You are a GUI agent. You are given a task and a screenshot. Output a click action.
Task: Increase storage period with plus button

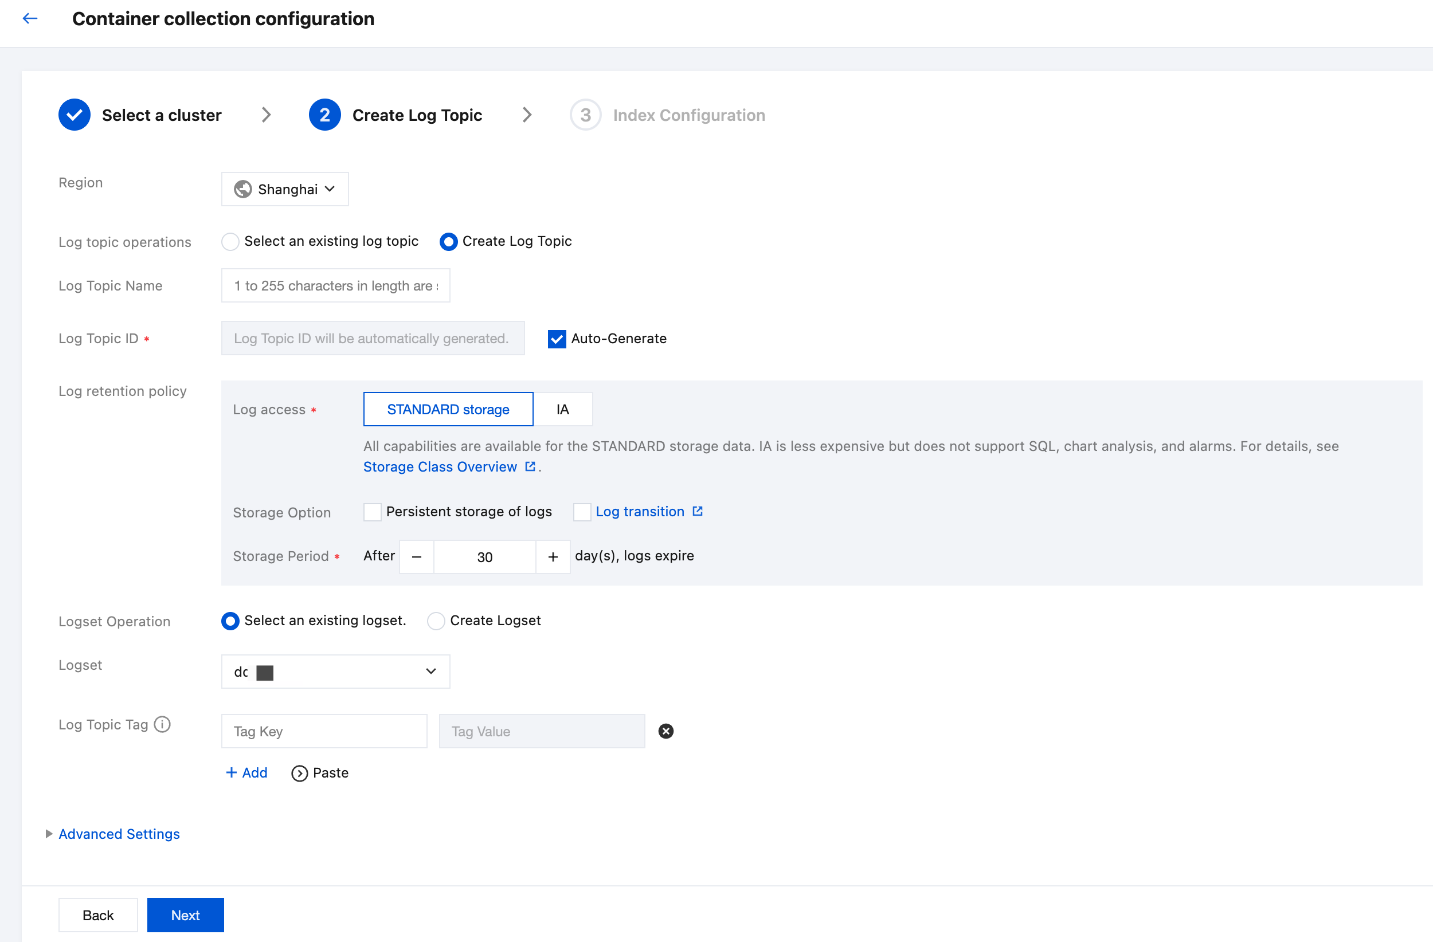tap(553, 557)
